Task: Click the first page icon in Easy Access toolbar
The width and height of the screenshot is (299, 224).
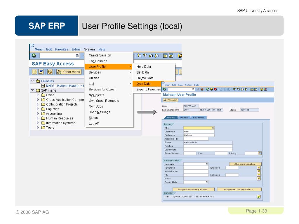Action: tap(139, 55)
